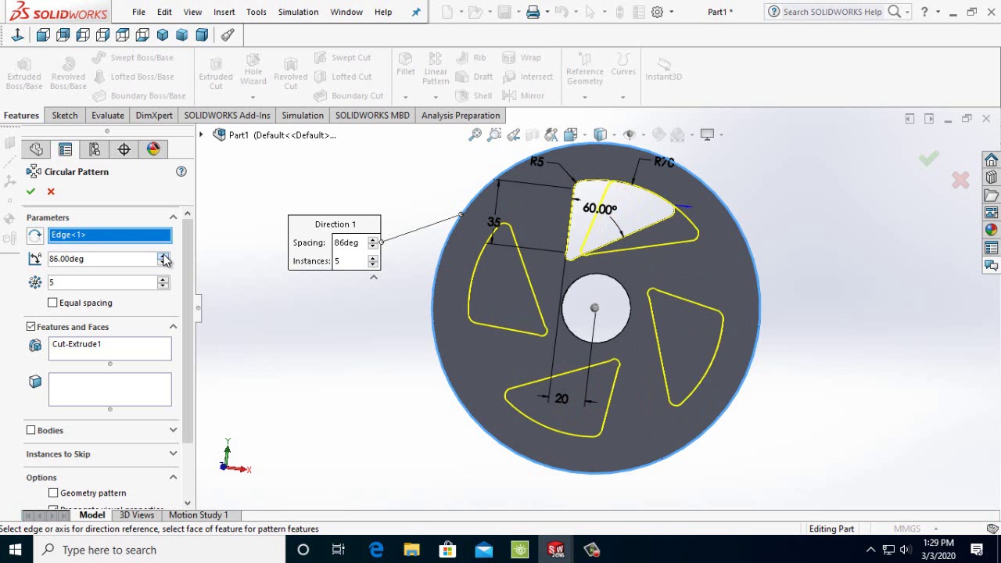
Task: Open the FeatureManager design tree tab icon
Action: pos(36,149)
